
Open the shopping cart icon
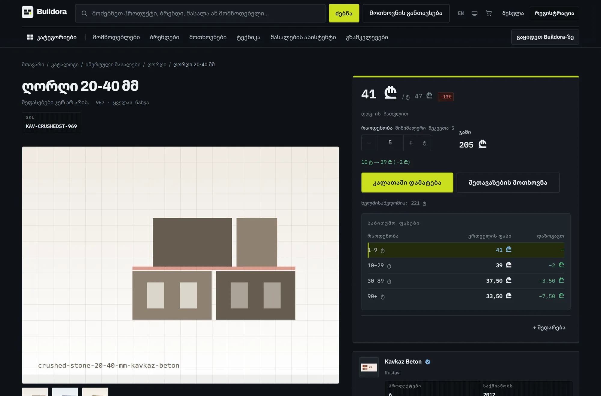pyautogui.click(x=489, y=13)
